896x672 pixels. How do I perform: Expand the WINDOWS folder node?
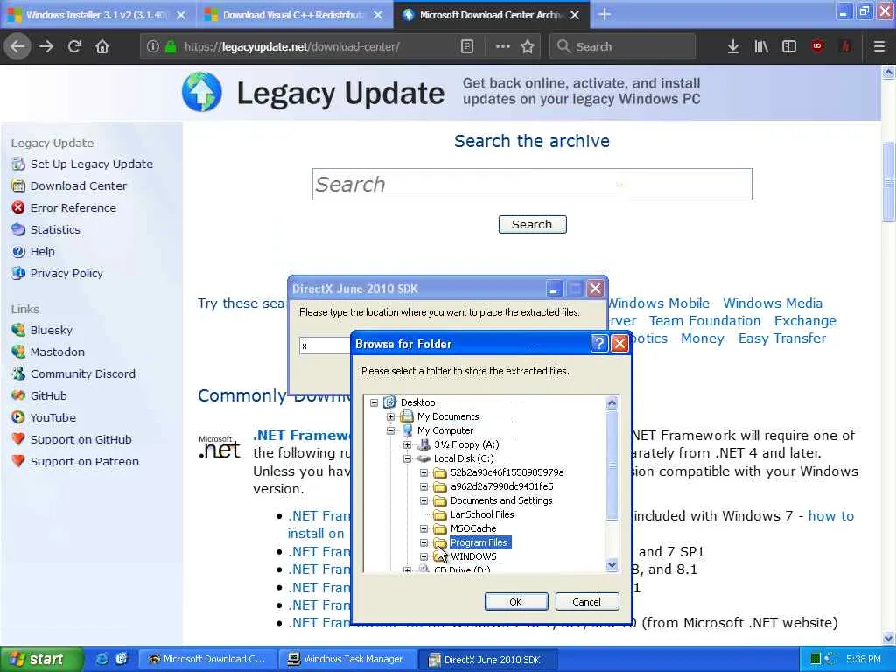[423, 556]
